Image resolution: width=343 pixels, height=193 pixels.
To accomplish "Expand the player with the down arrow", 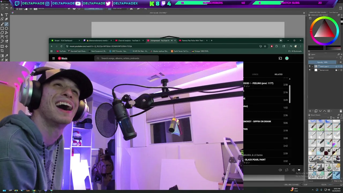I will coord(299,170).
